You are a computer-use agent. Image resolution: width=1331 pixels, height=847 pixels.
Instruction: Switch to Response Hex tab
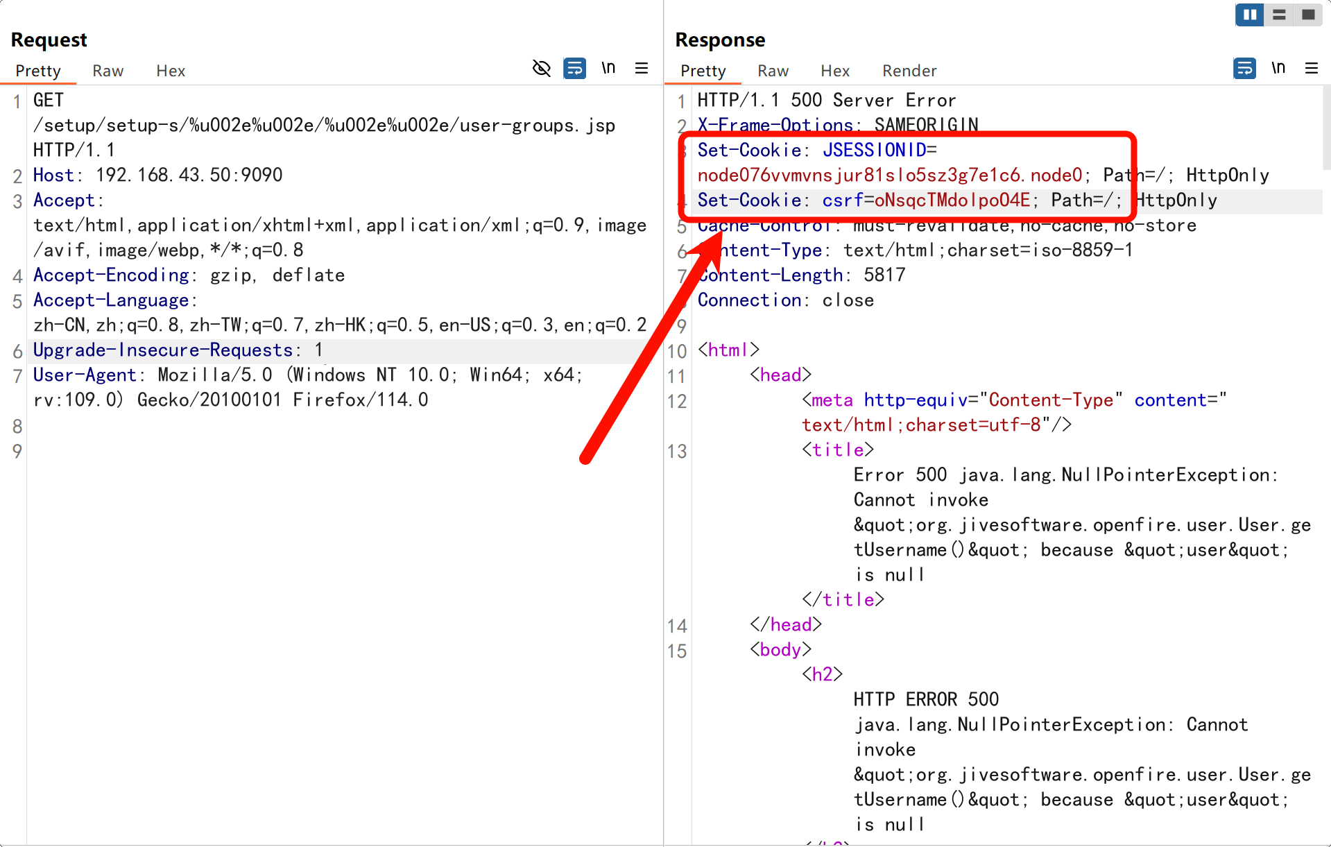point(834,71)
